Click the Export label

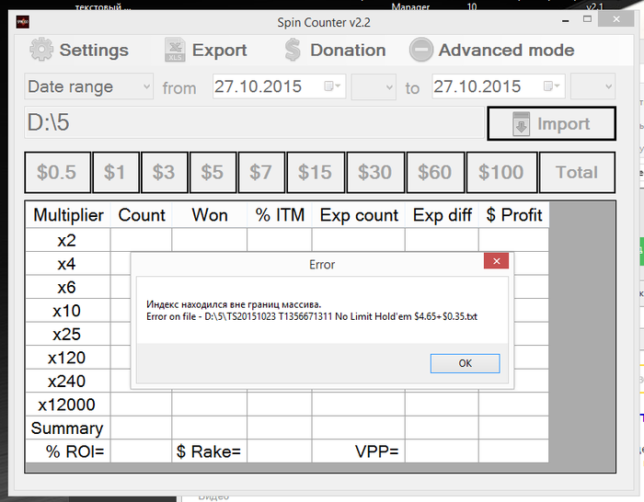(220, 50)
